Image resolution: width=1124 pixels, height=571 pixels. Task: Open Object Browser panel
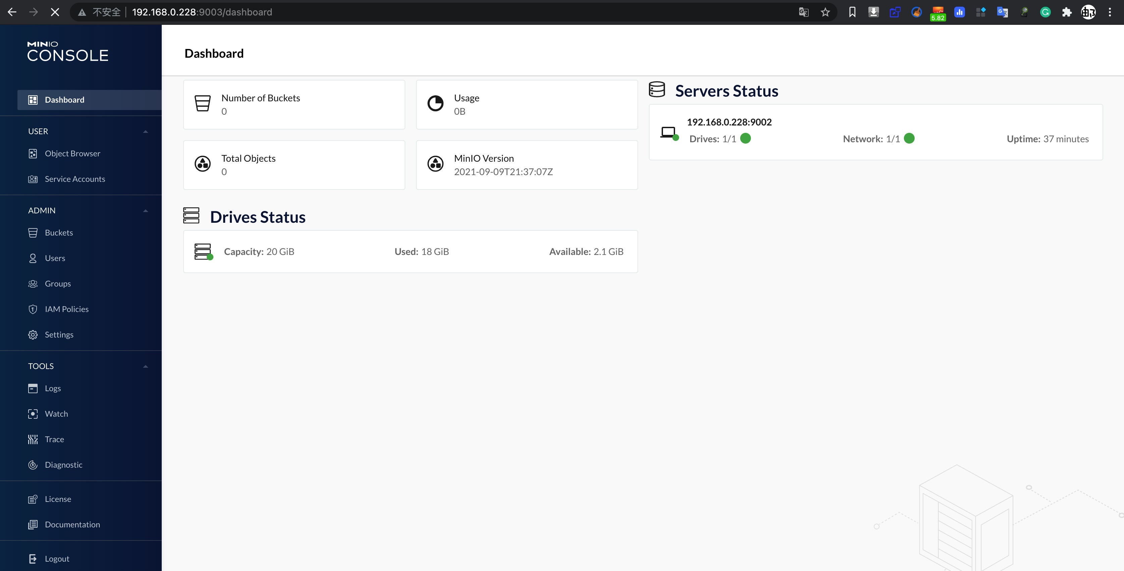(73, 153)
